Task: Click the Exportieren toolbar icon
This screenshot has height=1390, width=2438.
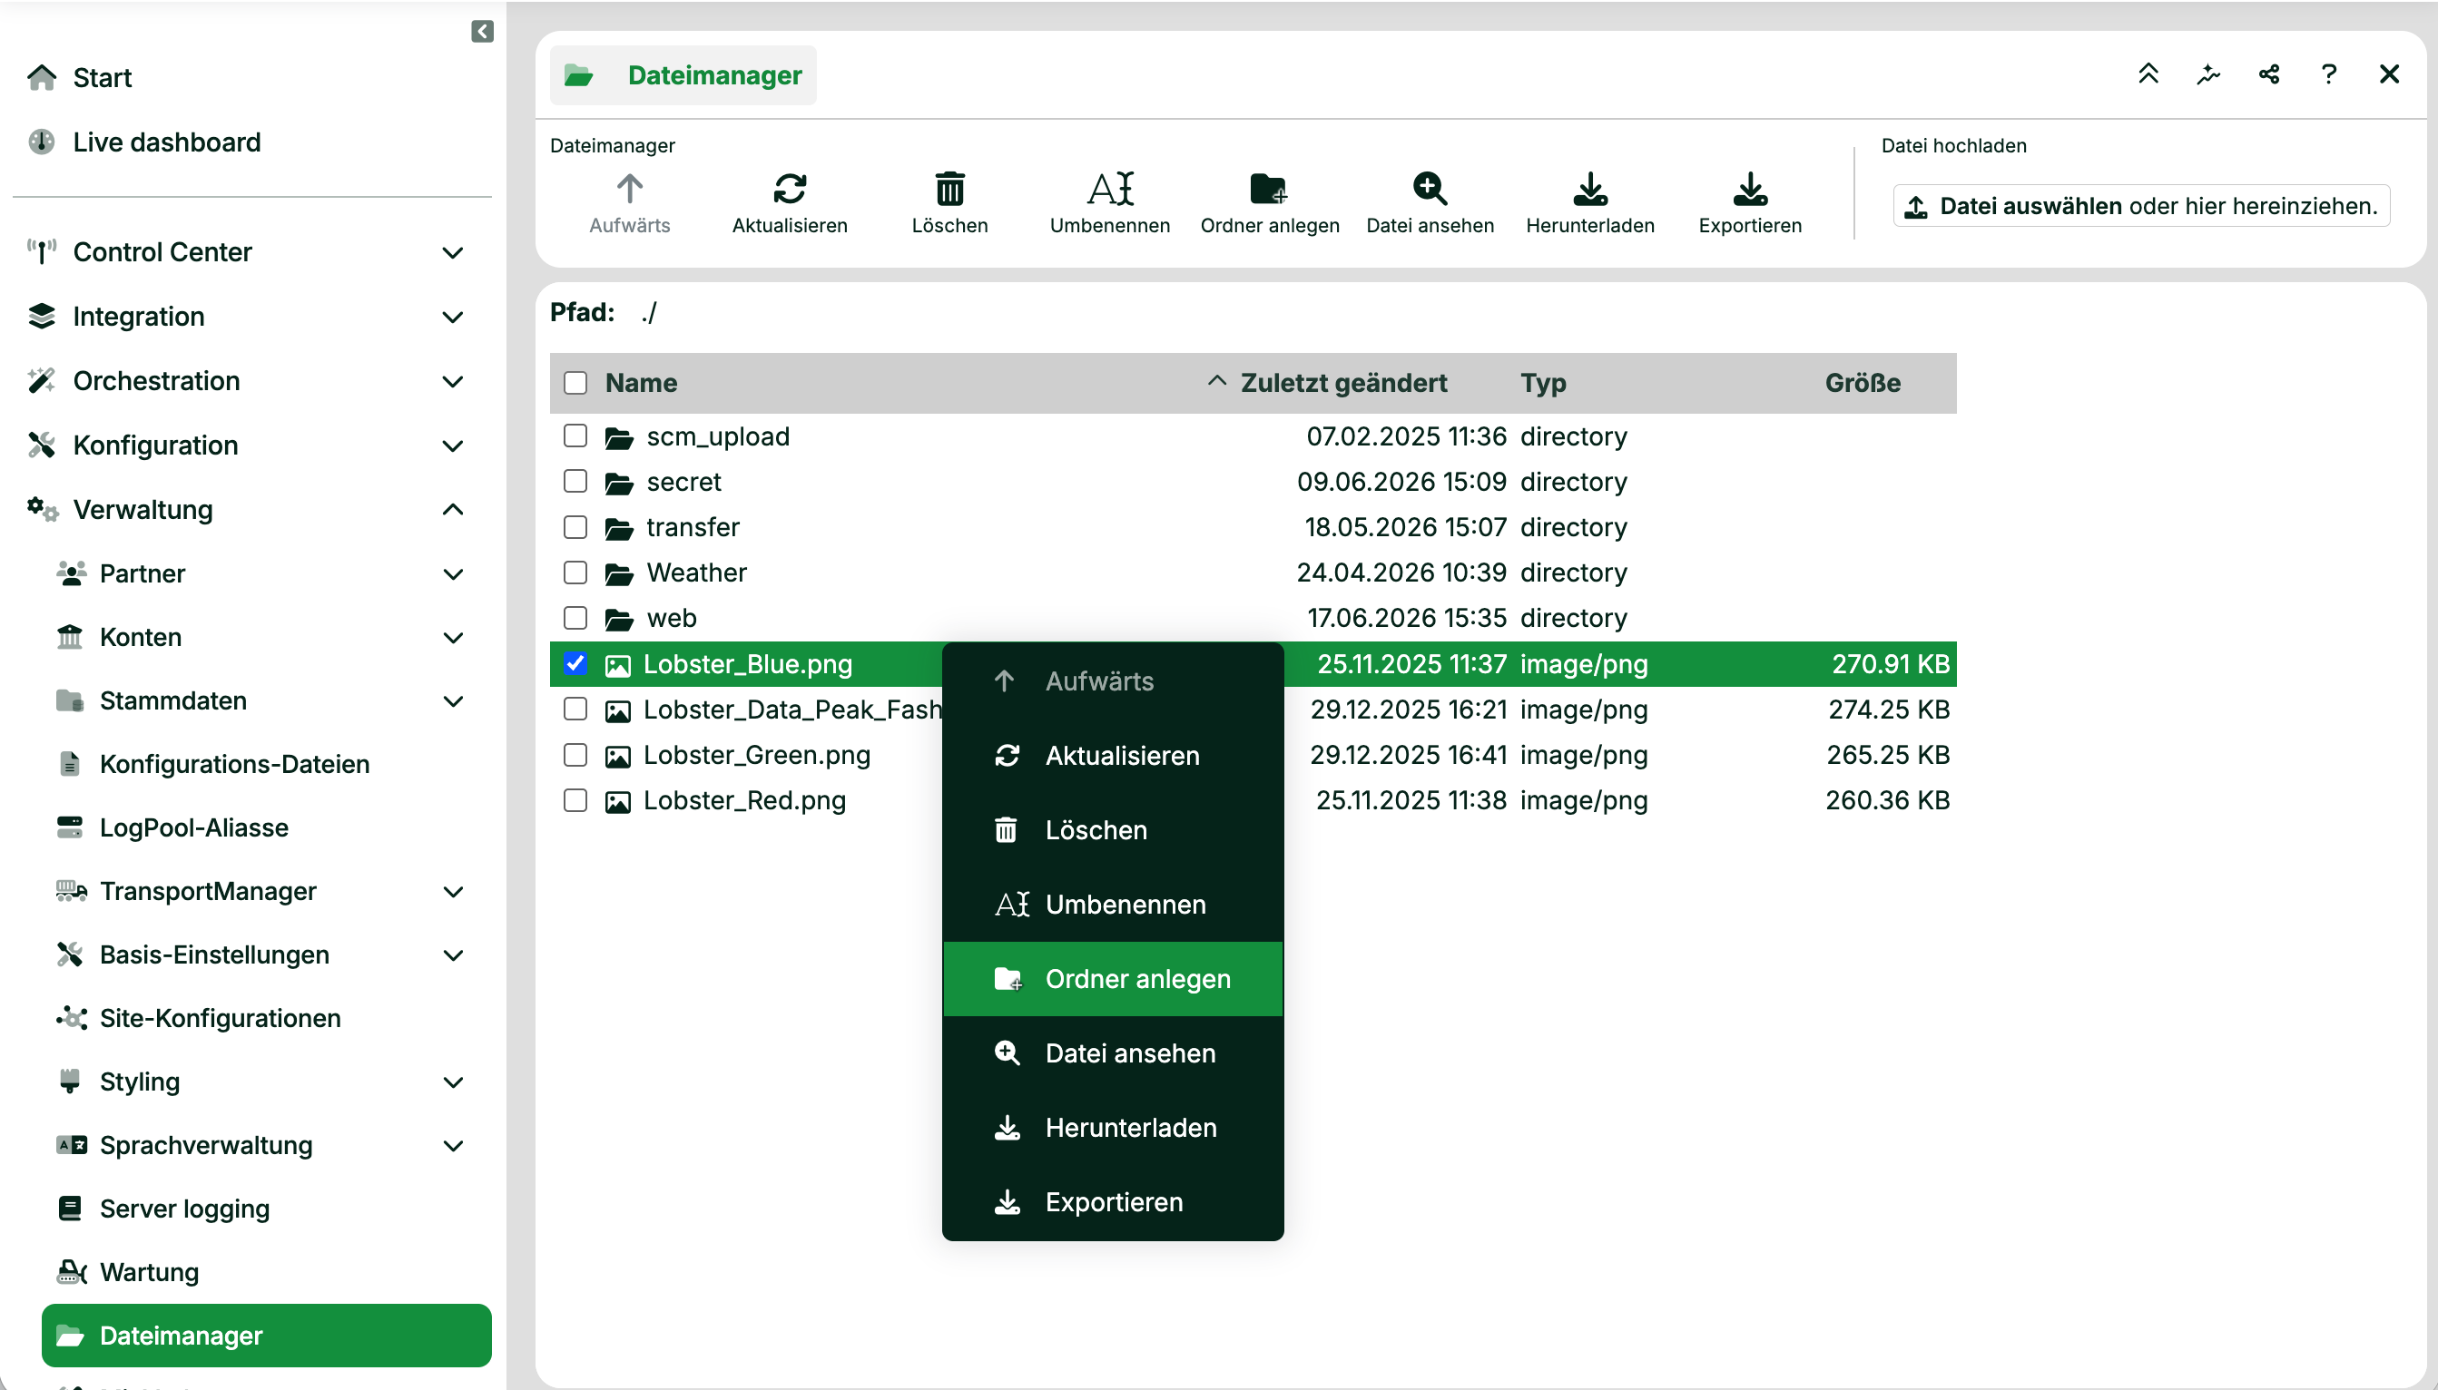Action: click(1749, 189)
